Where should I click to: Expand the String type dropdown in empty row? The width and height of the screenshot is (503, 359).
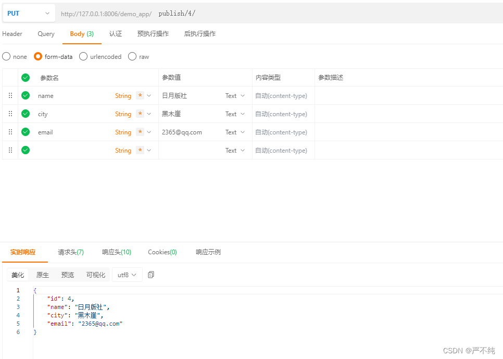(x=149, y=150)
